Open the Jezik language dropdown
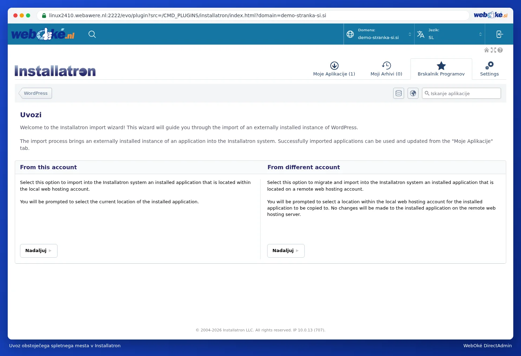Viewport: 521px width, 356px height. pos(450,34)
